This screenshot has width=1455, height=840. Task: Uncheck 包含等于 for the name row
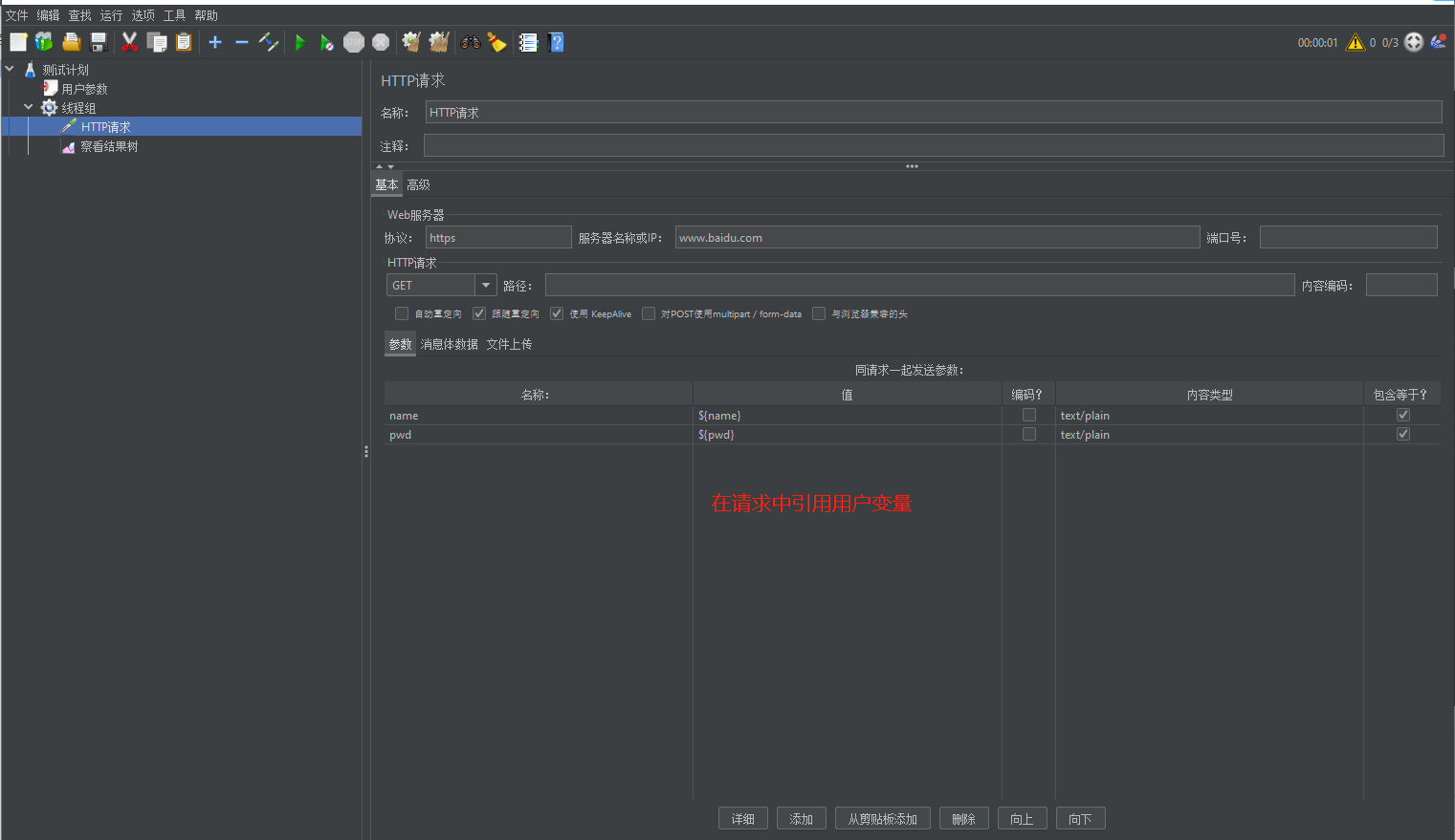tap(1403, 415)
